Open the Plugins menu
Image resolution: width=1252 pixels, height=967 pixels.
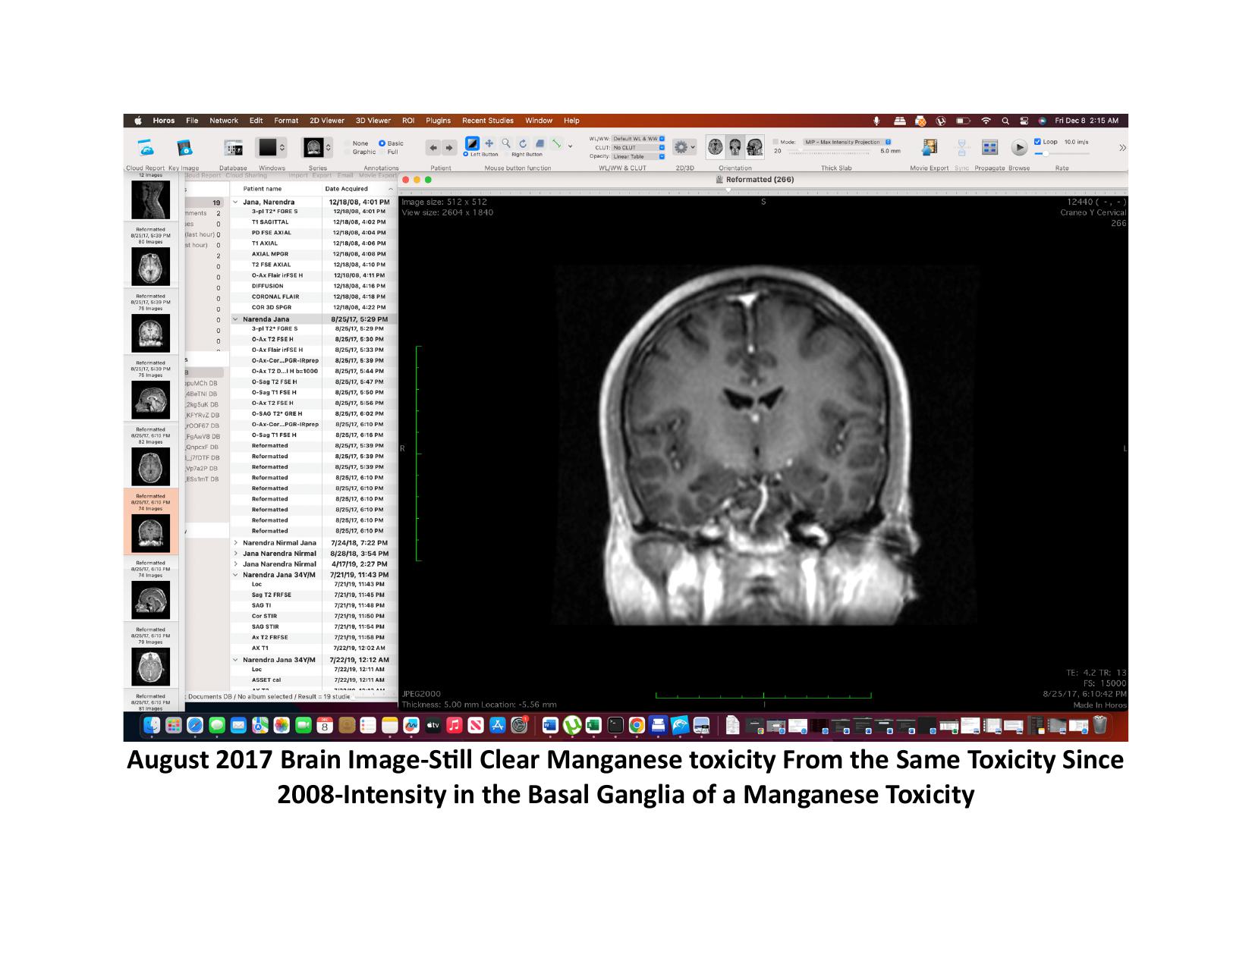coord(438,121)
